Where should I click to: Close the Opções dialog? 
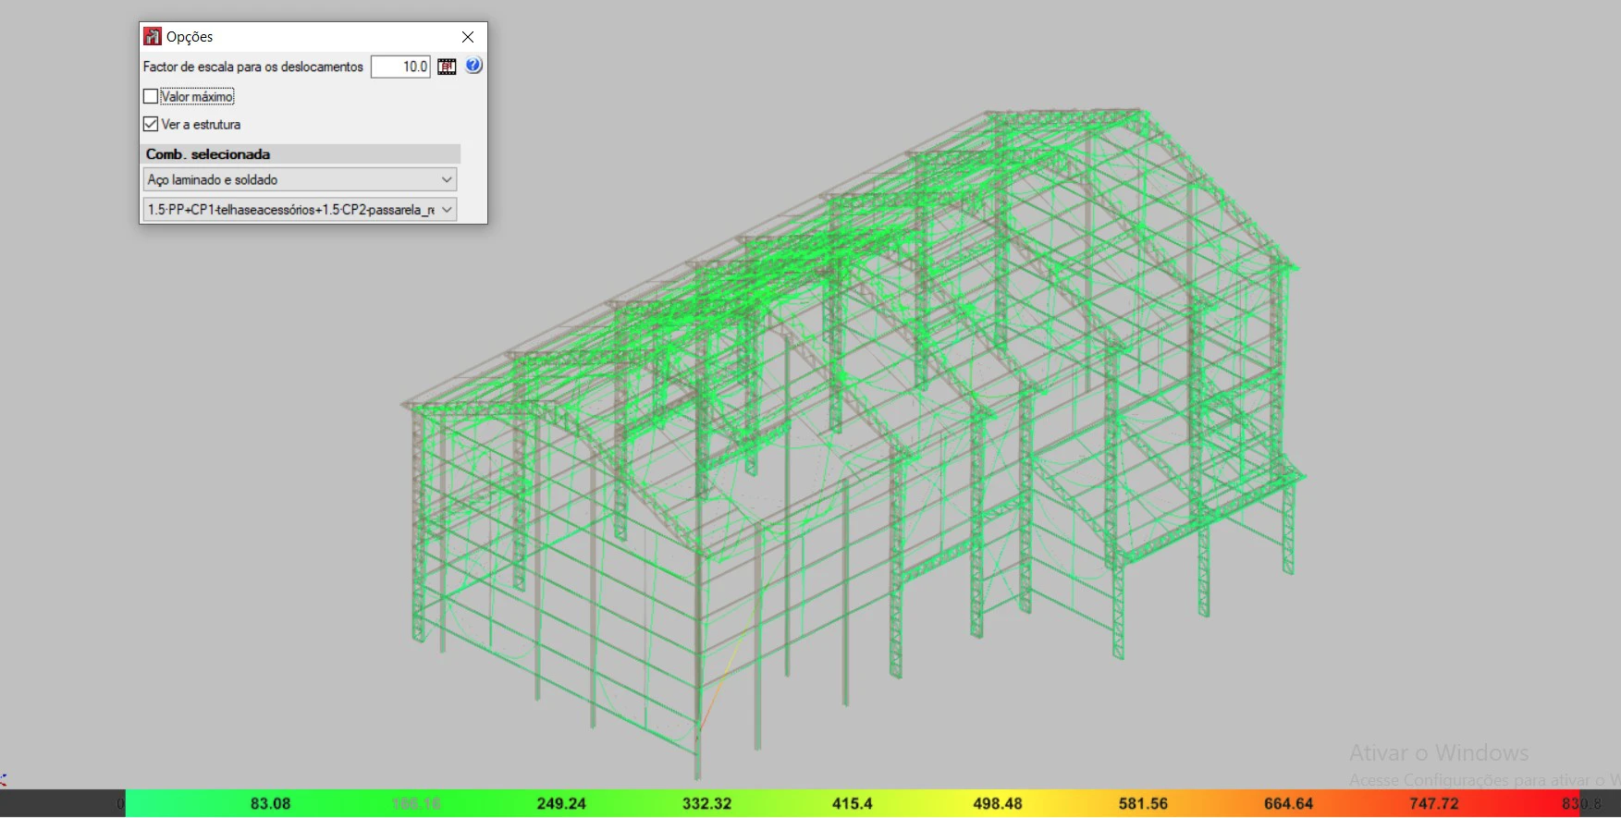468,37
